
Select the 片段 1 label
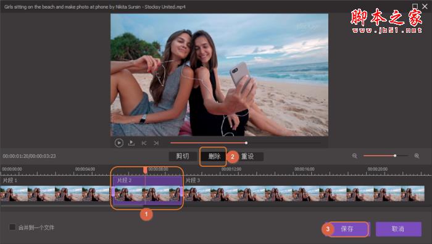click(x=10, y=180)
